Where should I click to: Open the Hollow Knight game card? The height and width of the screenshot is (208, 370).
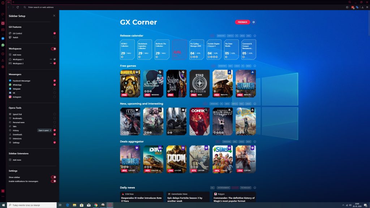tap(223, 121)
